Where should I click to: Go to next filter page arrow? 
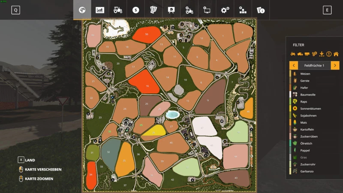pyautogui.click(x=335, y=66)
